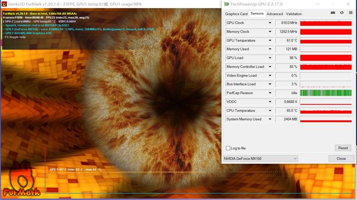Click the GPU-Z screenshot camera icon
357x200 pixels.
(x=333, y=13)
